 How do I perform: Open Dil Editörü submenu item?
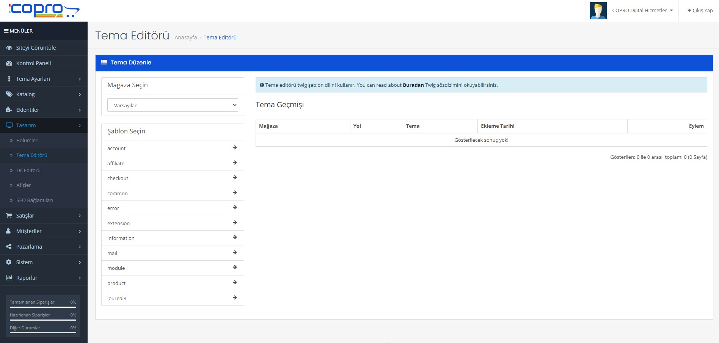point(28,171)
